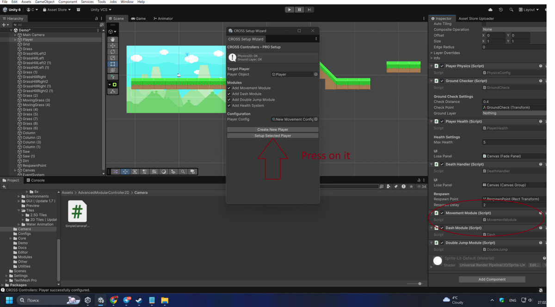Uncheck Add Health System
Screen dimensions: 555x307
point(229,105)
